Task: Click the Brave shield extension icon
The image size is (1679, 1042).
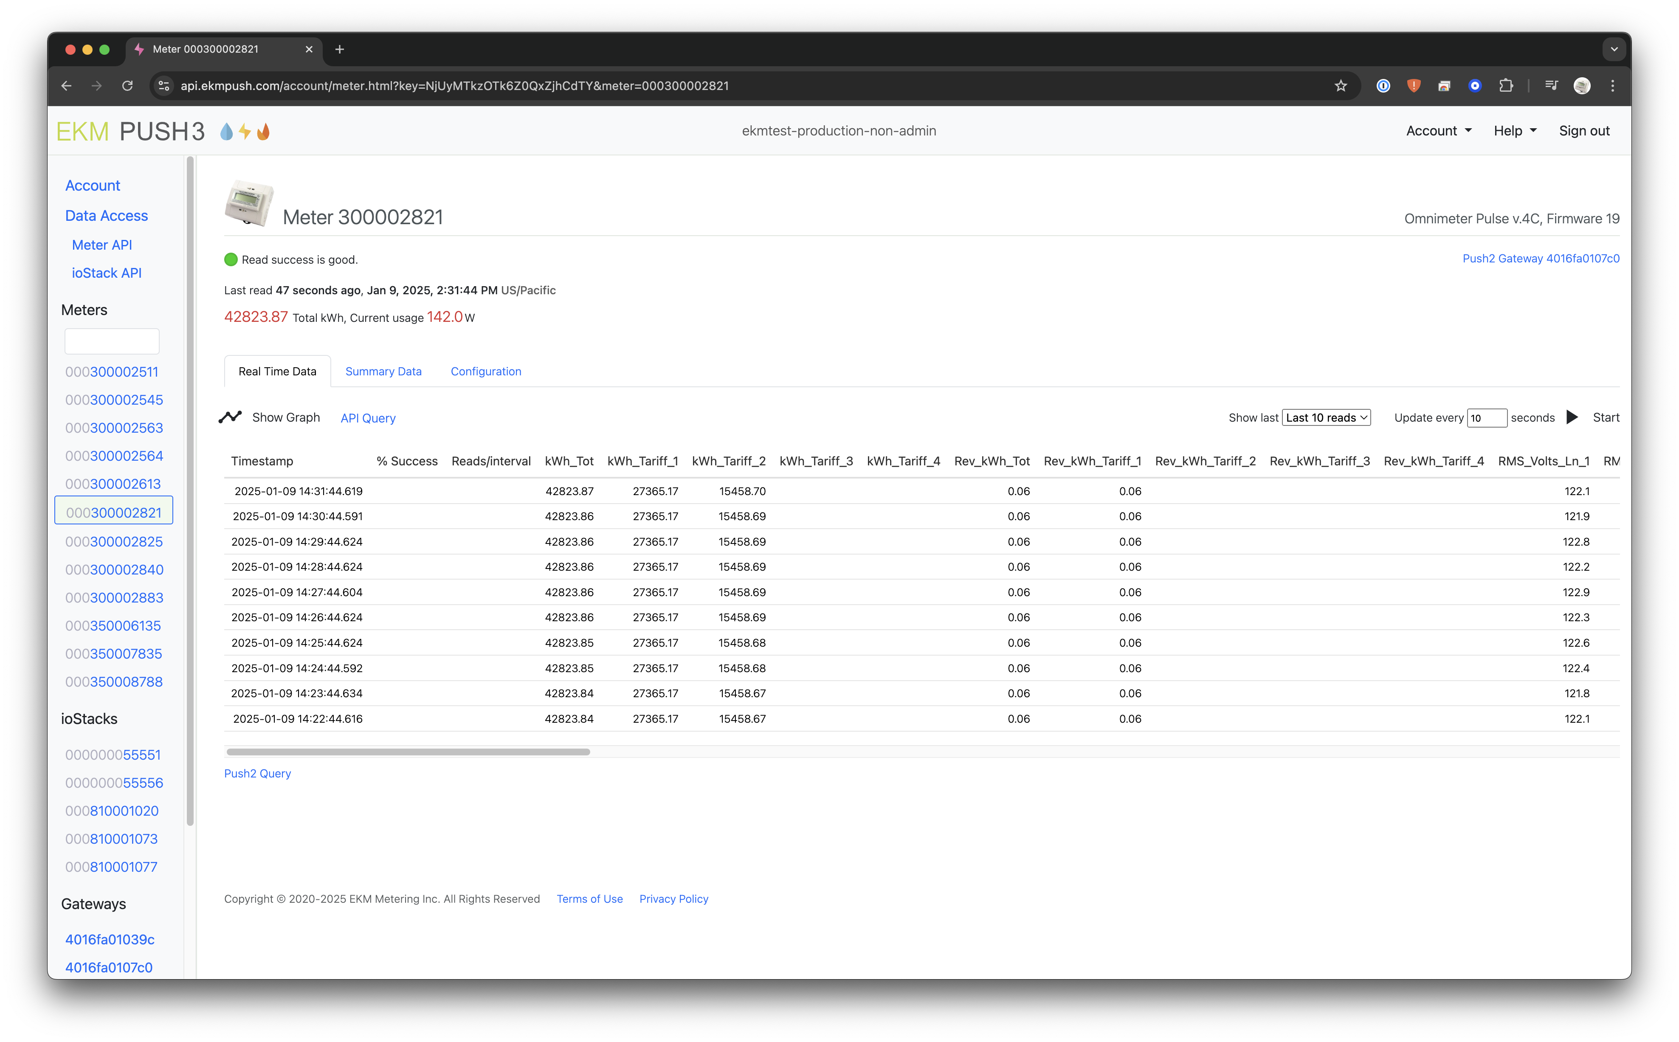Action: [1414, 86]
